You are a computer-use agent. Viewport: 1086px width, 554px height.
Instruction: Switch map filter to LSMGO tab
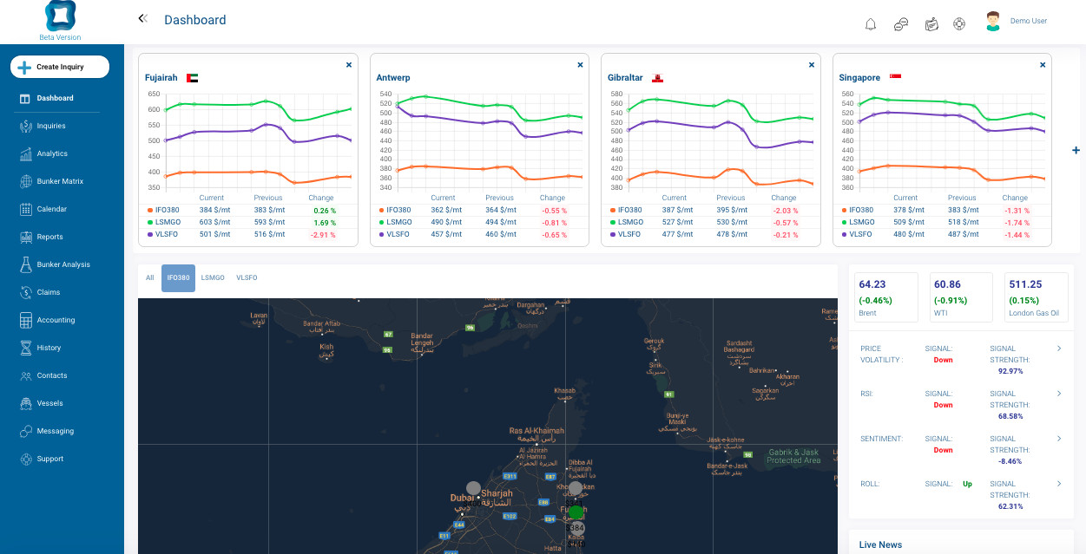point(213,277)
